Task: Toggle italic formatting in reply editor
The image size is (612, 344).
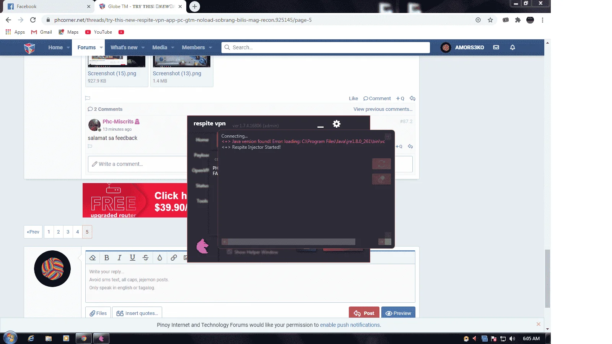Action: point(119,258)
